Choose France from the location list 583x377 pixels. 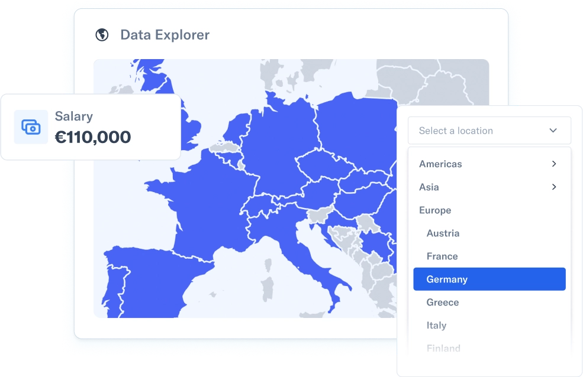[442, 256]
